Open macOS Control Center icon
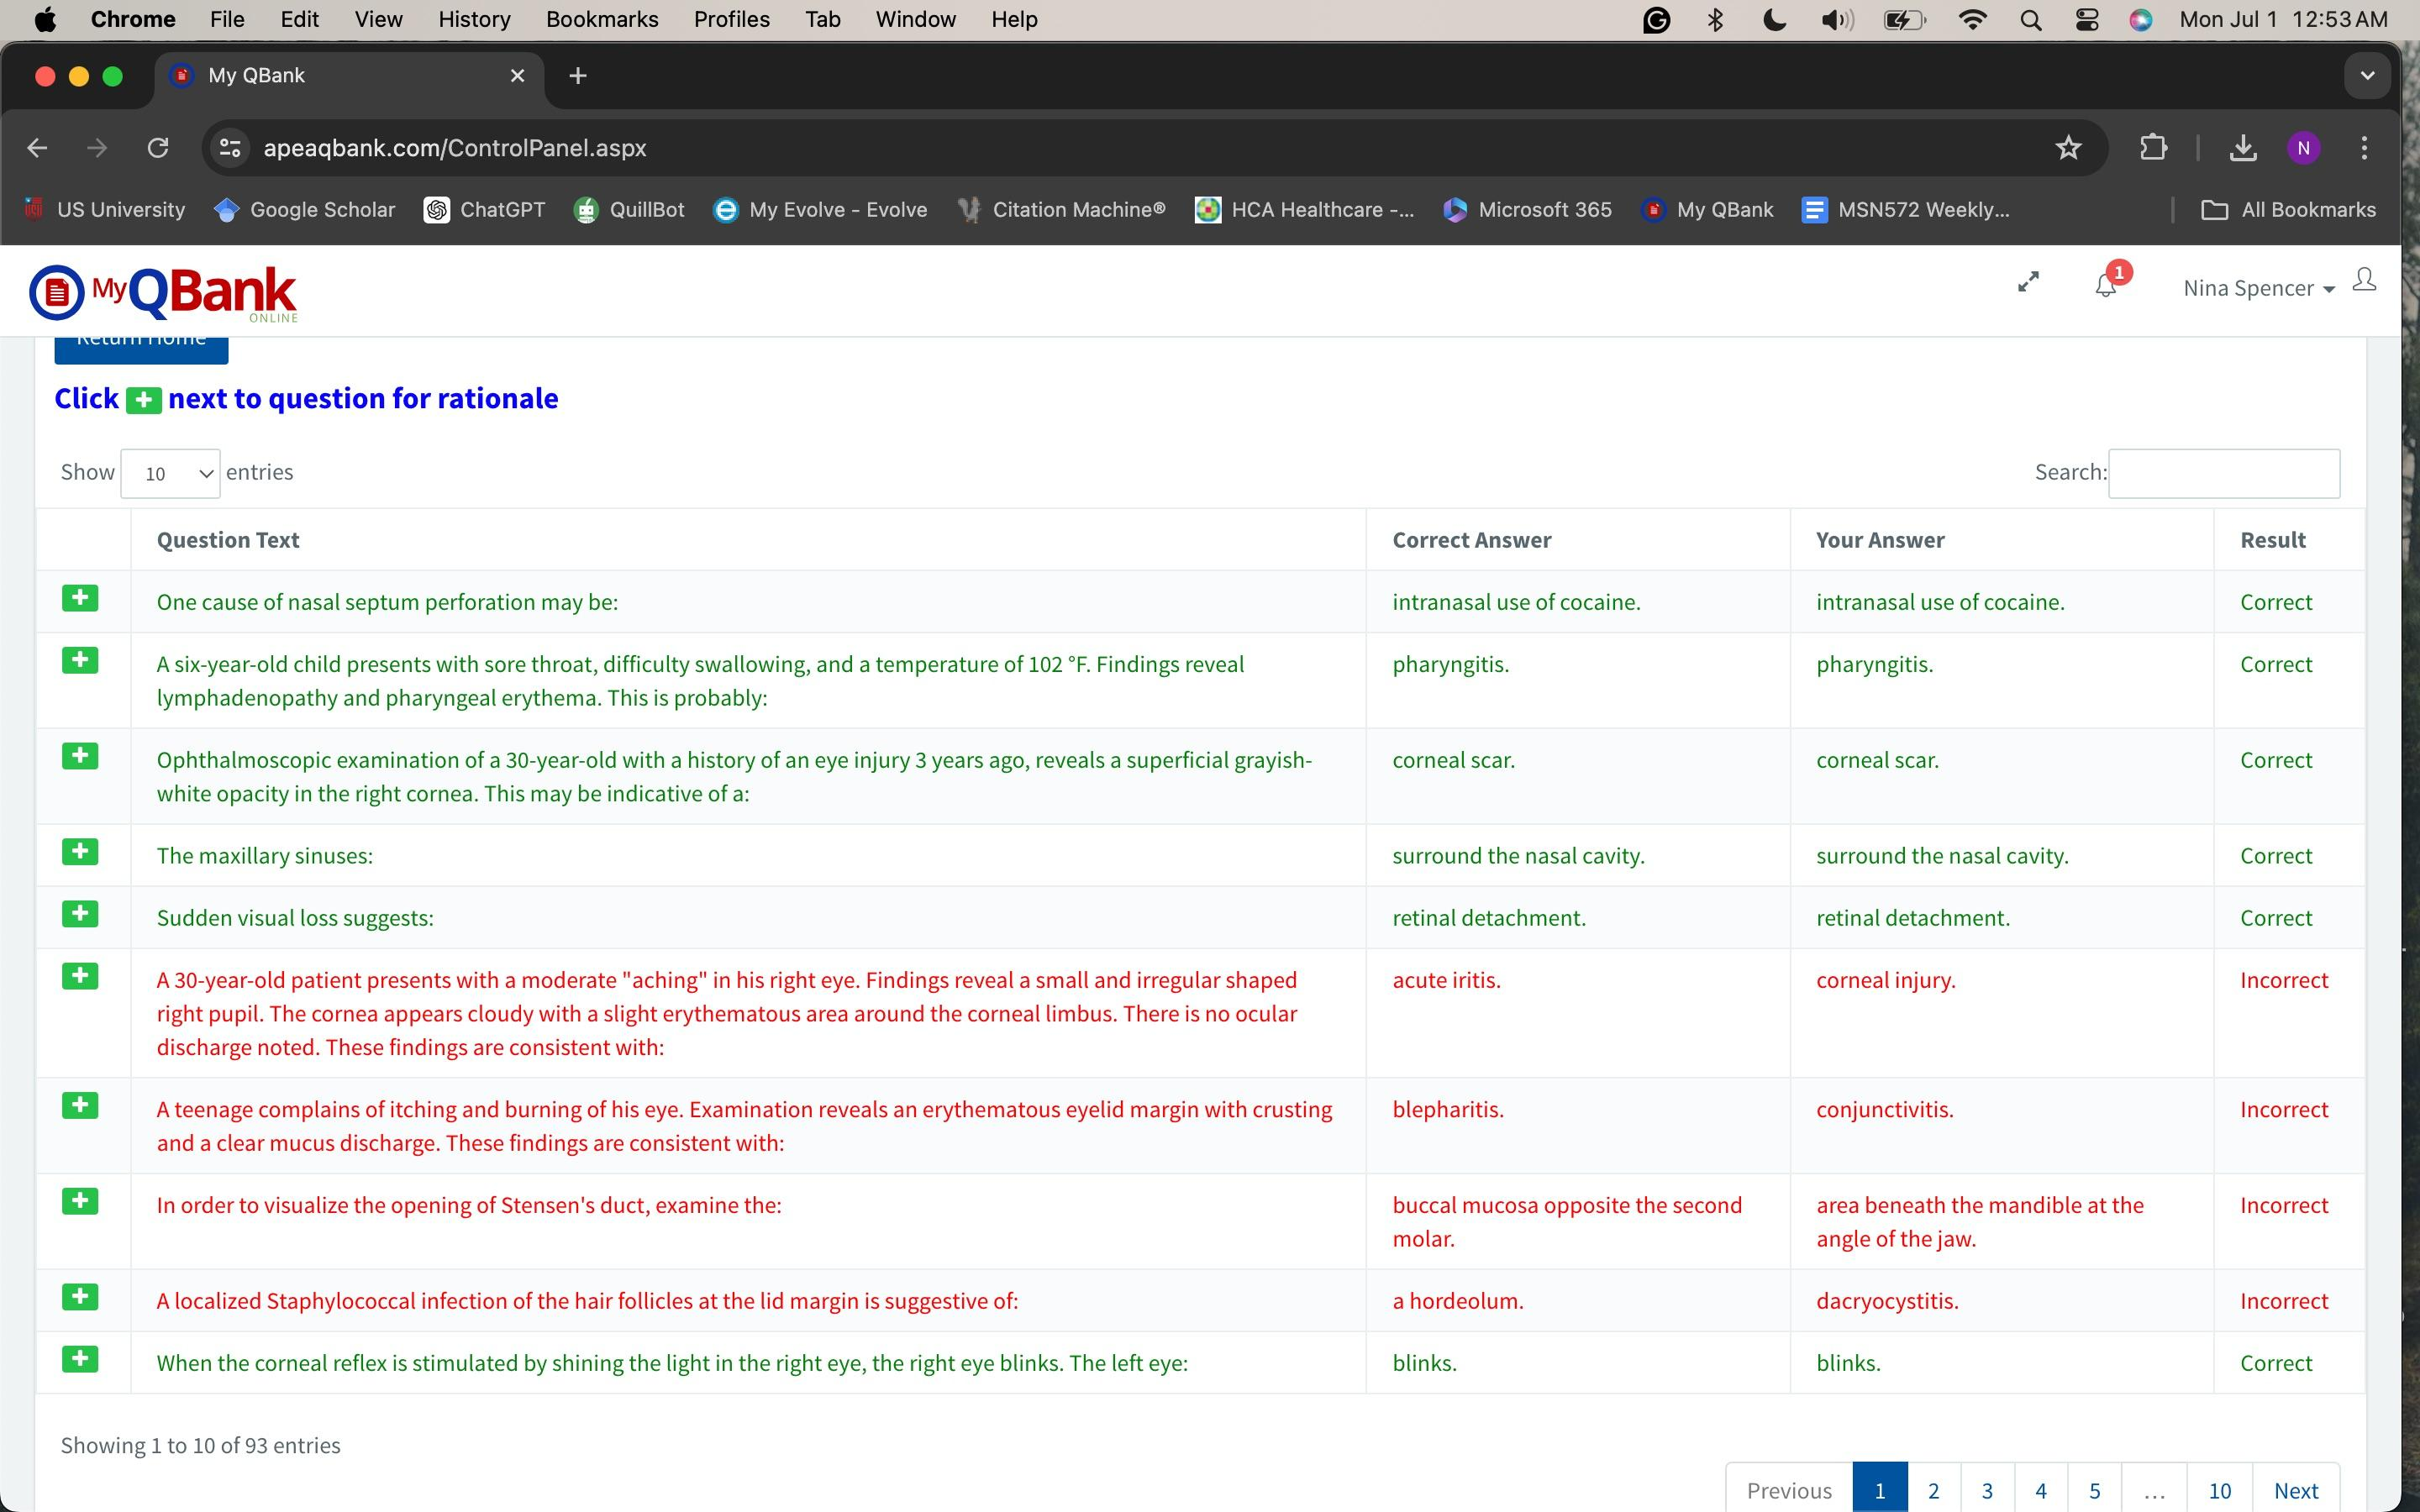2420x1512 pixels. coord(2086,20)
